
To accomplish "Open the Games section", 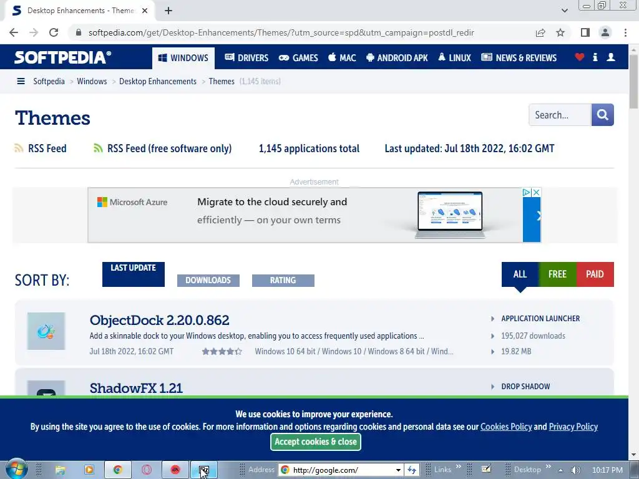I will point(298,58).
